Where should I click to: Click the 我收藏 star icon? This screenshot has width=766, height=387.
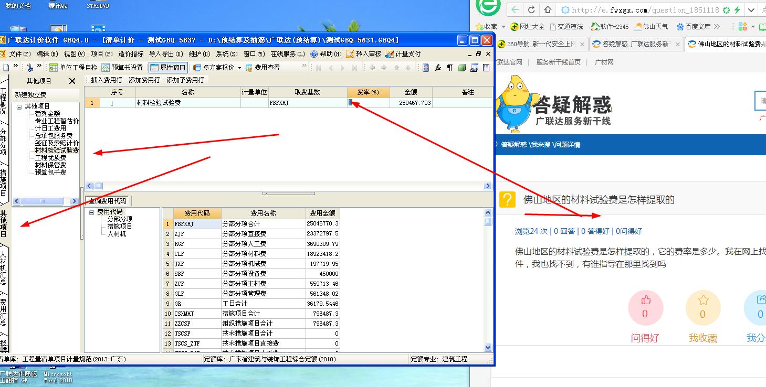703,300
